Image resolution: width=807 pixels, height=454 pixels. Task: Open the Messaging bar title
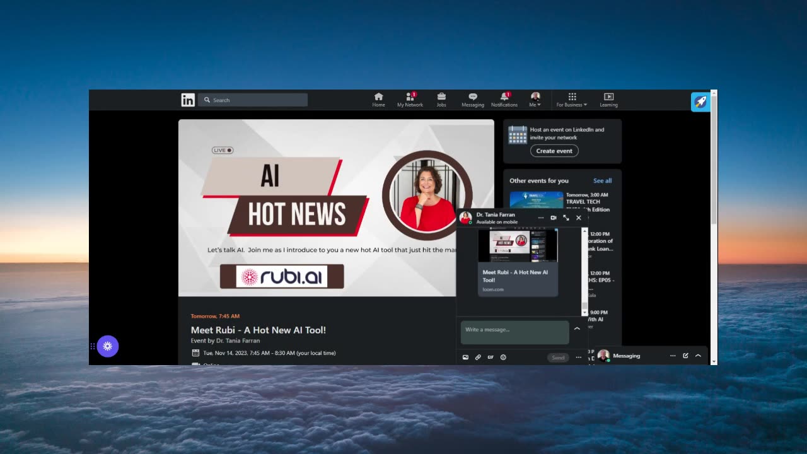click(626, 356)
